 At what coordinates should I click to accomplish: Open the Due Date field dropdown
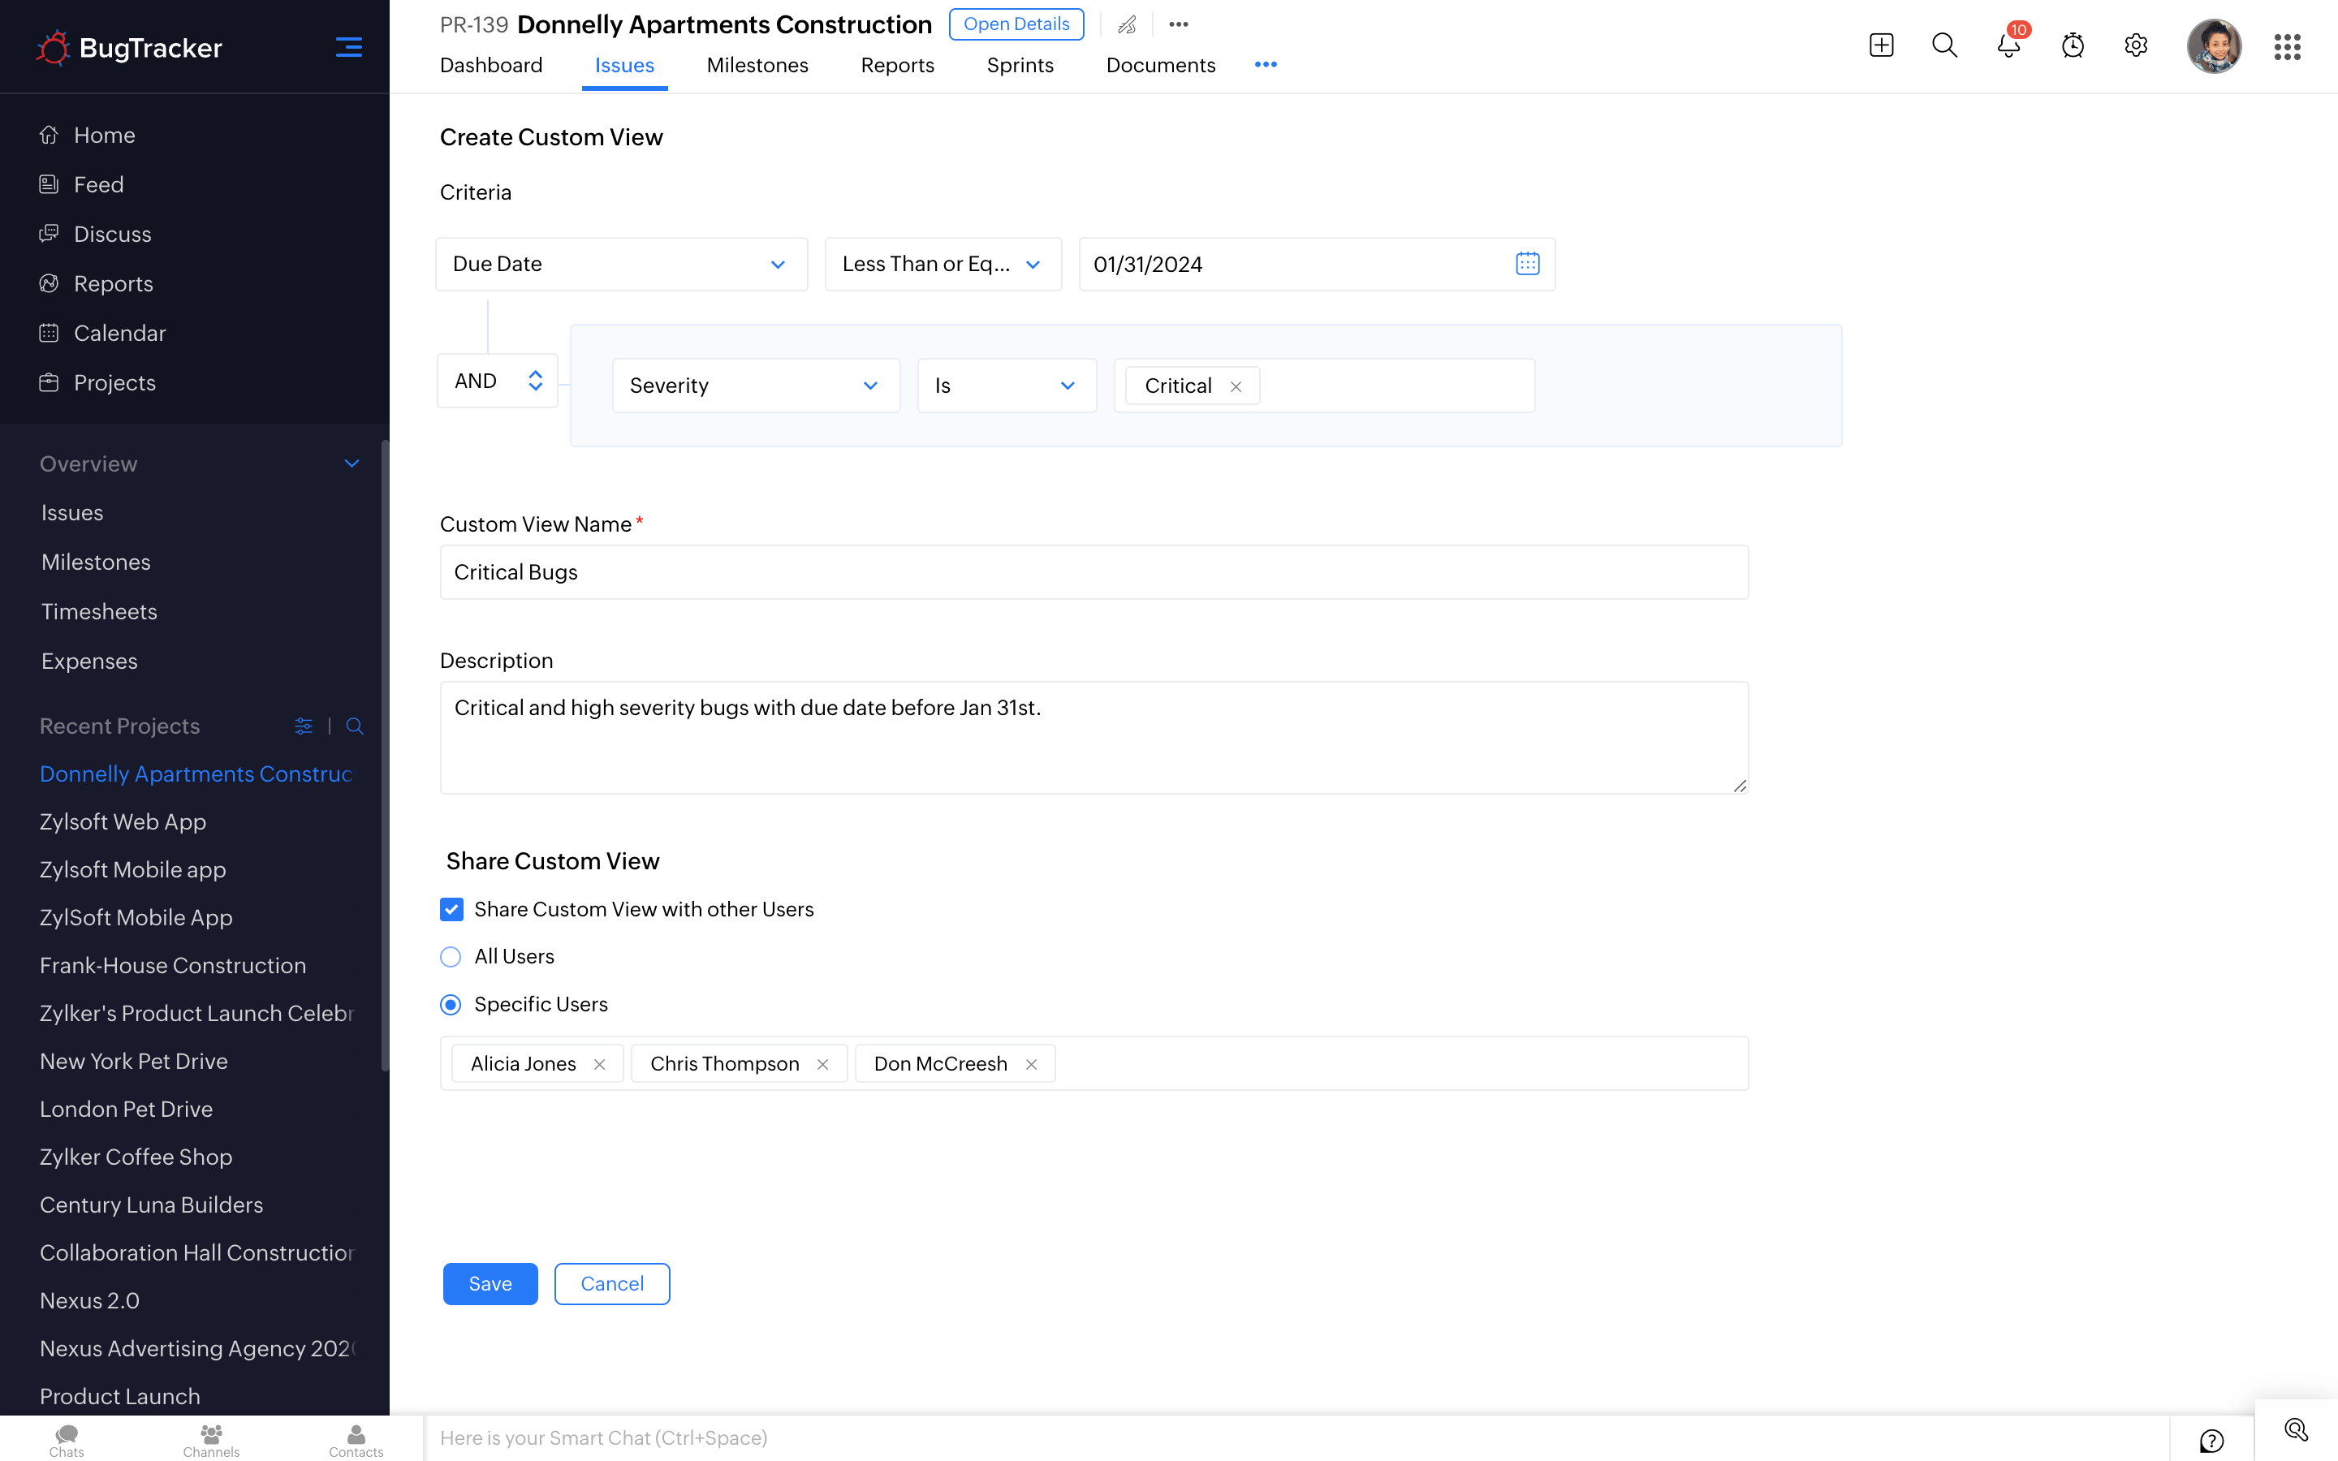point(621,264)
